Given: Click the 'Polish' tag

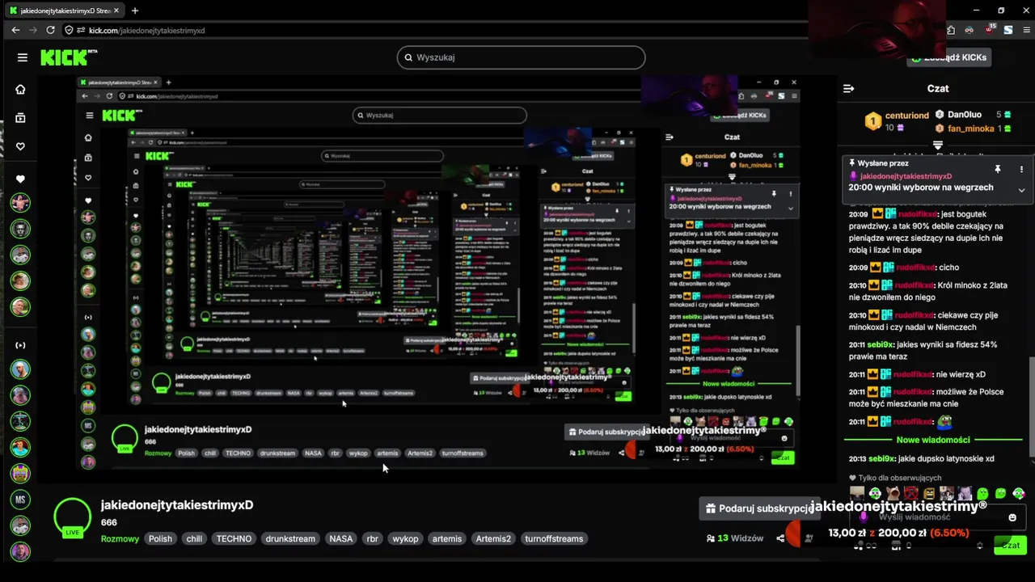Looking at the screenshot, I should click(160, 538).
